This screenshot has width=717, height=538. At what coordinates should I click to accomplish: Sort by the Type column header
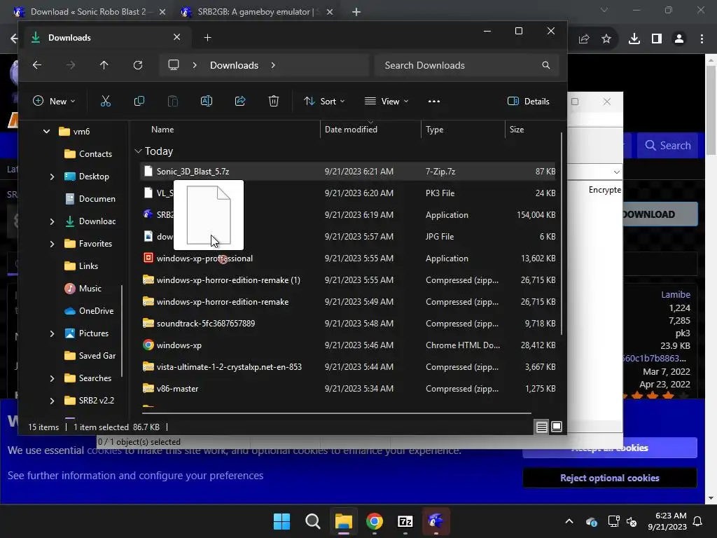(434, 130)
